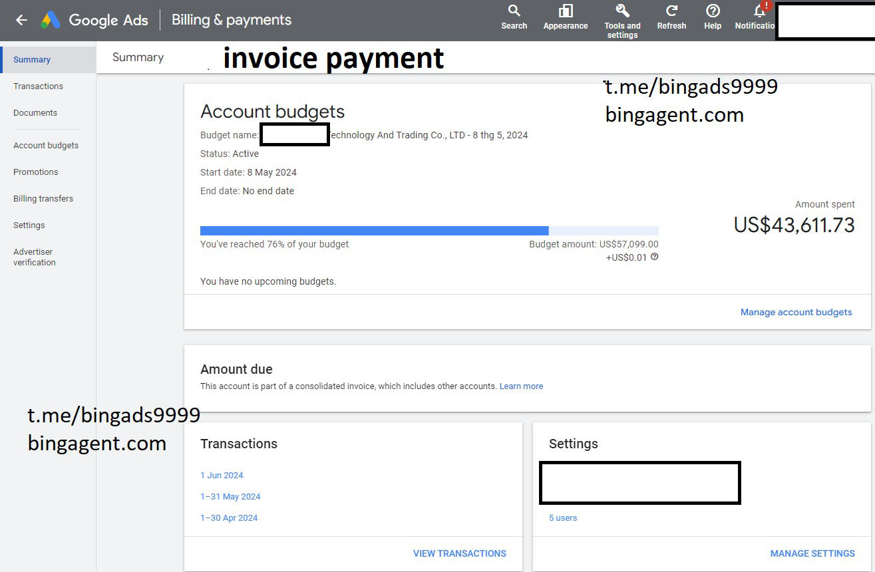Click the Start date 8 May 2024
Image resolution: width=875 pixels, height=572 pixels.
click(248, 172)
